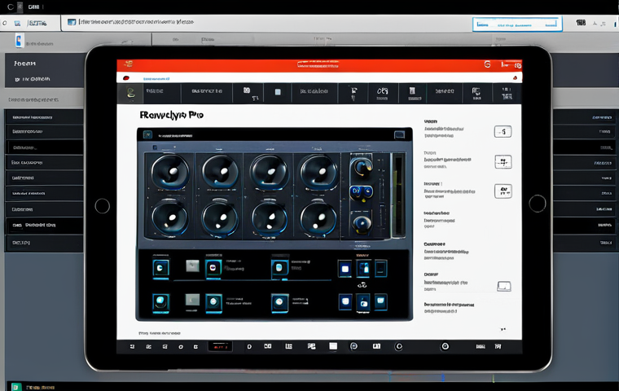Click the red digit display in the bottom toolbar
619x391 pixels.
click(220, 347)
